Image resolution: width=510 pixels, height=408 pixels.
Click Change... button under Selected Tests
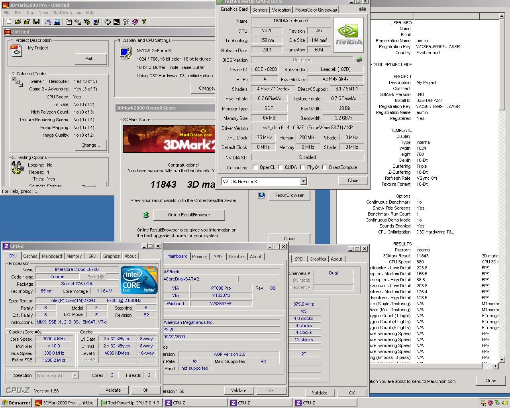[91, 145]
